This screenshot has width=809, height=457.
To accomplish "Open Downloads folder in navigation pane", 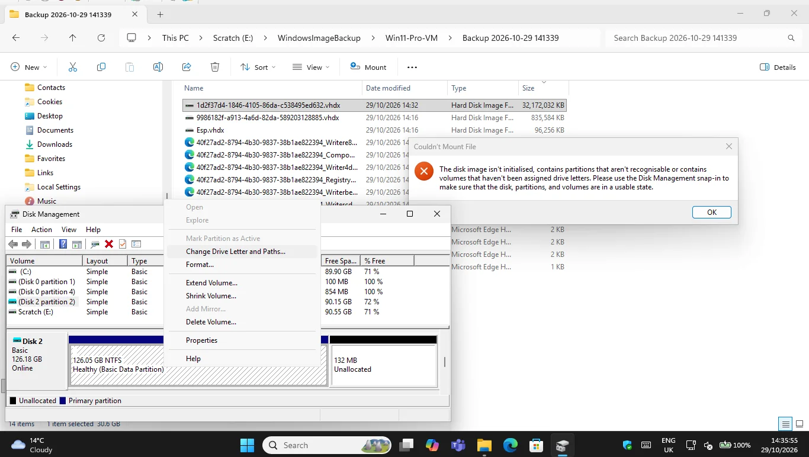I will [54, 144].
